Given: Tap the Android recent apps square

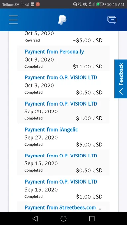Looking at the screenshot, I should [92, 218].
